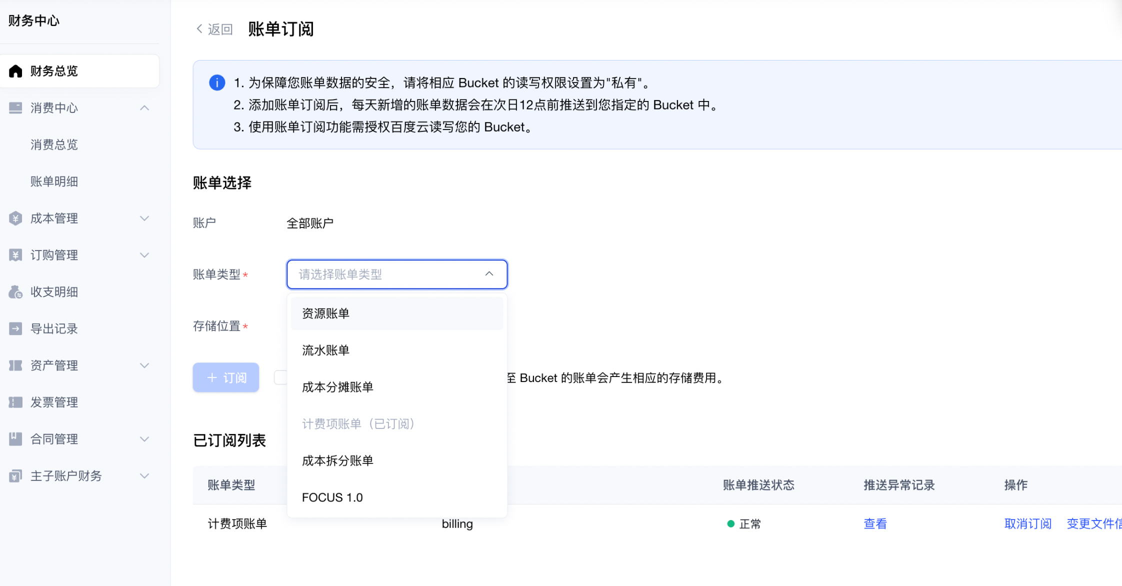Collapse the 消费中心 menu chevron

[144, 108]
